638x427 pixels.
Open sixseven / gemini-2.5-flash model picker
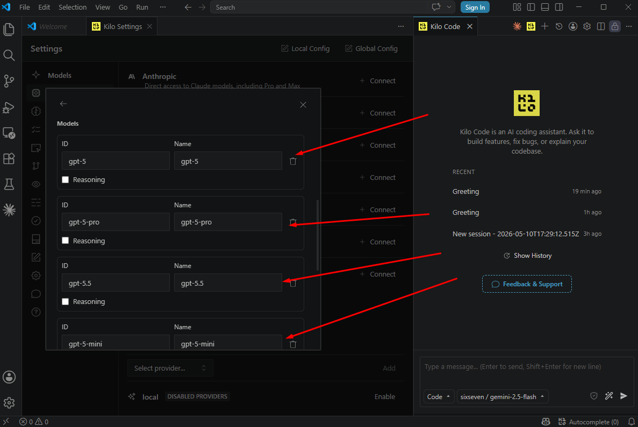click(503, 396)
